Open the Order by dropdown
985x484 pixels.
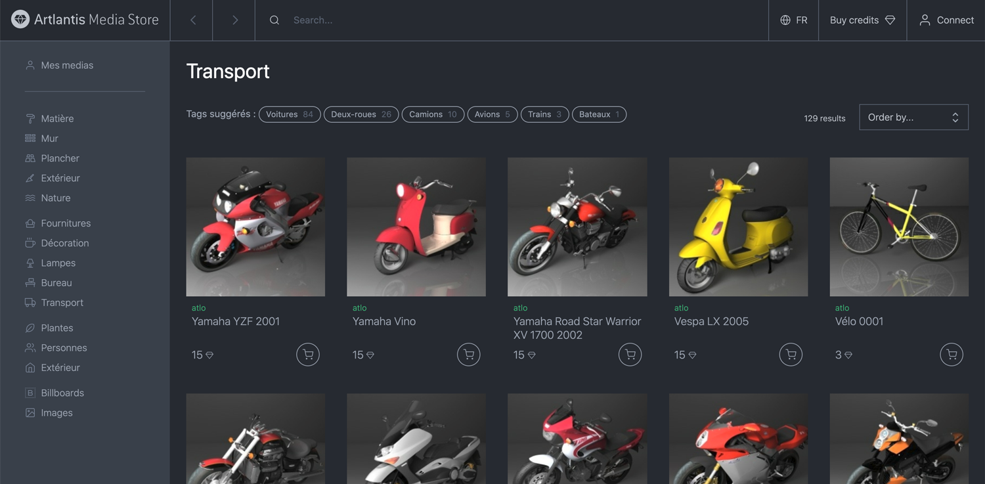pos(913,118)
